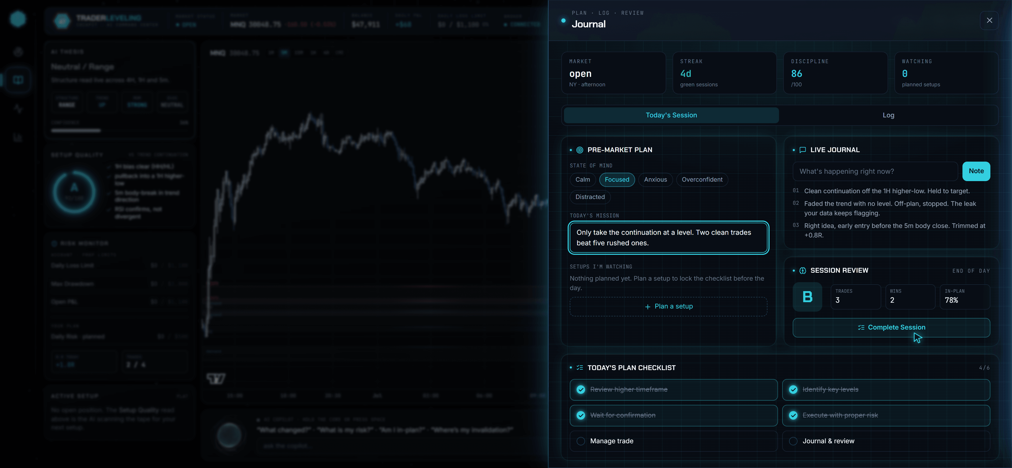
Task: Click the PLAN · LOG · REVIEW header text
Action: point(608,13)
